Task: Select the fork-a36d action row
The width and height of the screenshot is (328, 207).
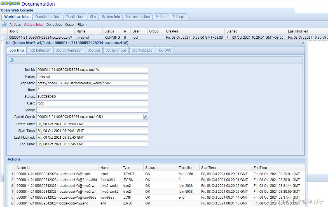Action: pyautogui.click(x=156, y=180)
